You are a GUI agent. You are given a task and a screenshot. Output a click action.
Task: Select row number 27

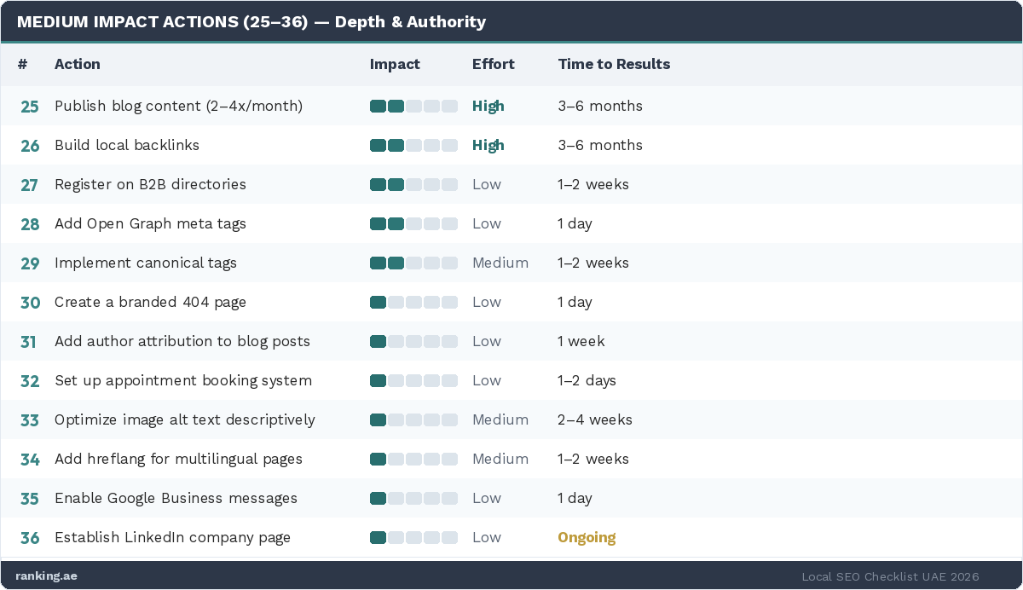pyautogui.click(x=30, y=185)
